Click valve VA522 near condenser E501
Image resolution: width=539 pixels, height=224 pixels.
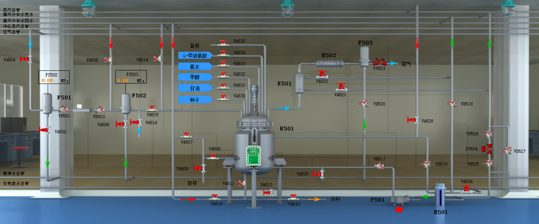(x=322, y=74)
